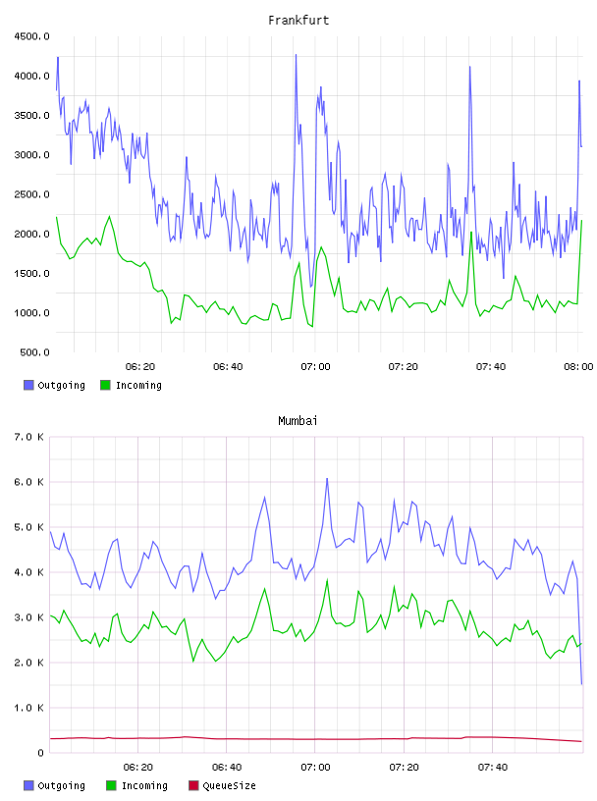Click the 07:40 time label on Mumbai chart
This screenshot has width=597, height=801.
pos(493,768)
